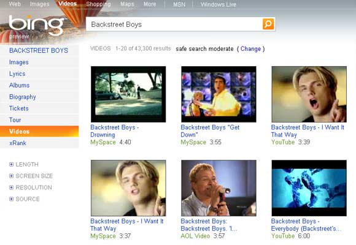Select highlighted Videos sidebar item
356x245 pixels.
[39, 132]
